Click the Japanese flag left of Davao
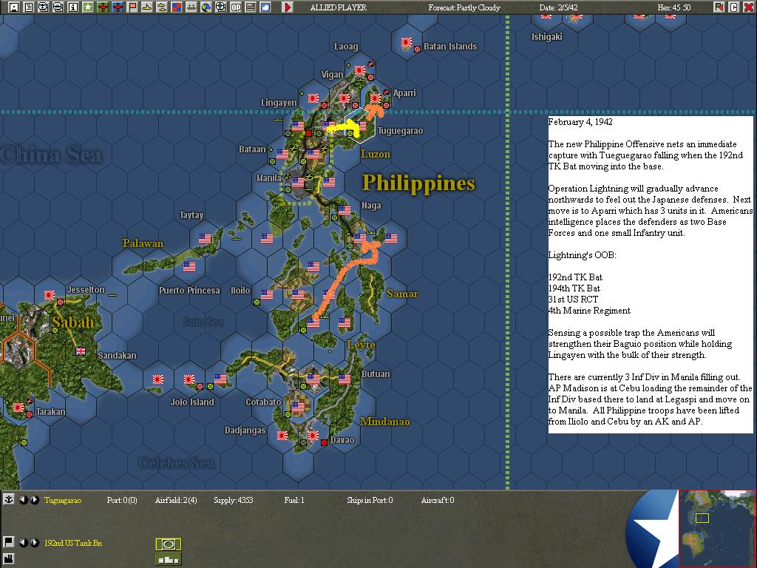Image resolution: width=757 pixels, height=568 pixels. (x=313, y=436)
